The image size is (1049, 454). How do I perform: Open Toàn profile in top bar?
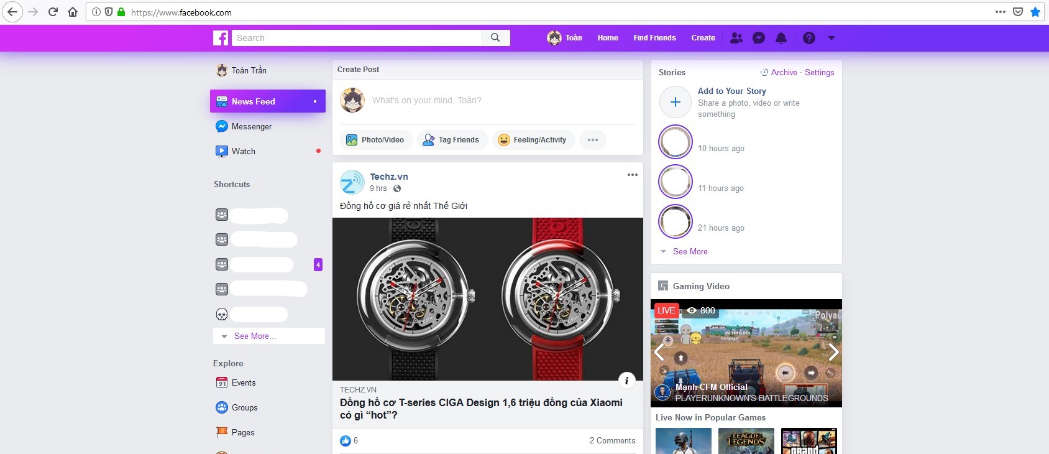pos(564,38)
